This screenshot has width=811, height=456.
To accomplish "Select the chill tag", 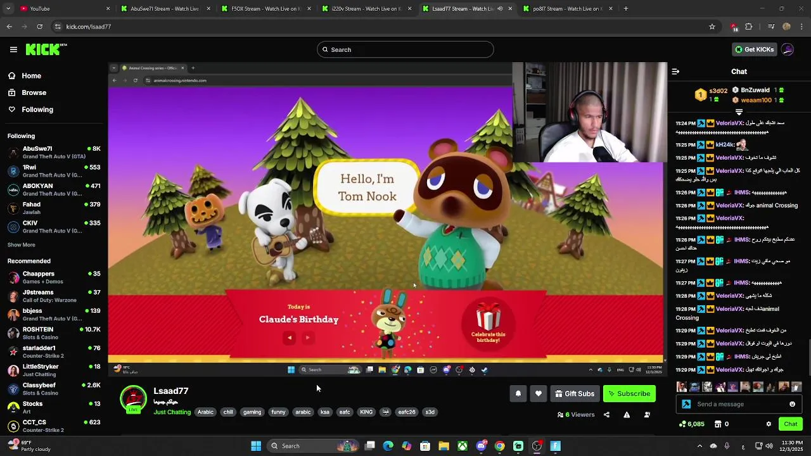I will (228, 412).
